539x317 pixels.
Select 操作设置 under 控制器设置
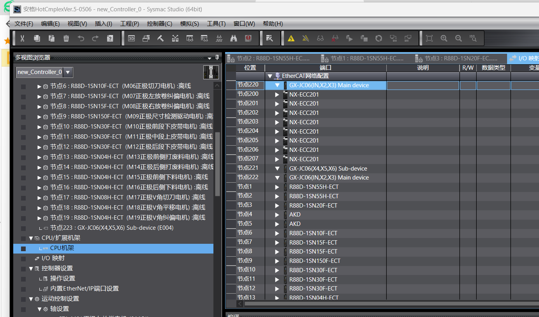point(62,278)
